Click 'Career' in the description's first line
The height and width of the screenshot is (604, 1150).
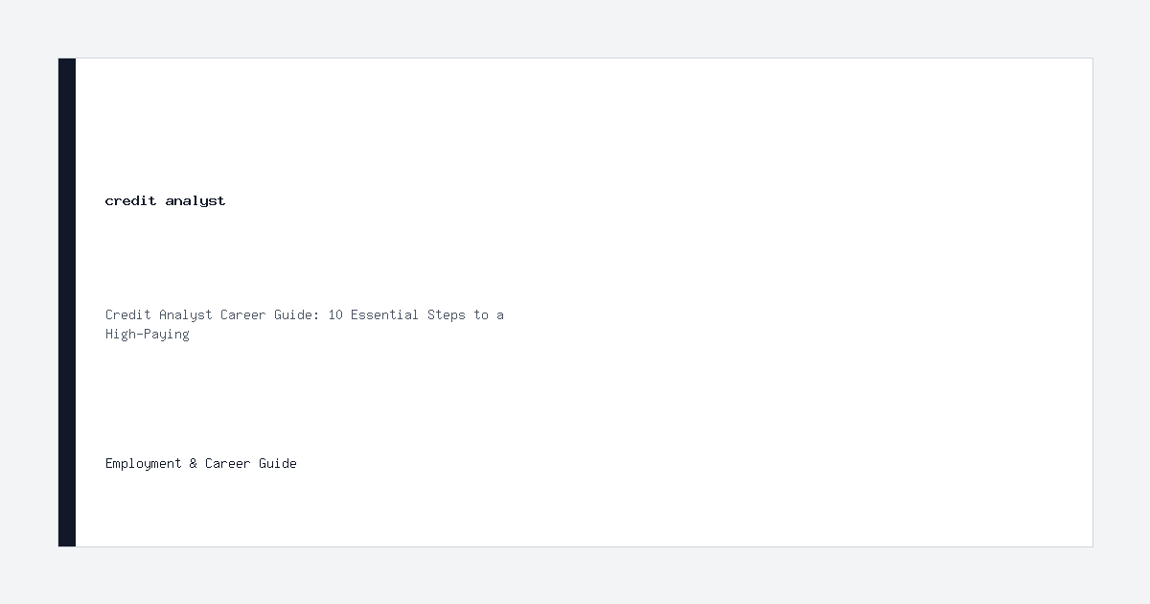tap(243, 314)
